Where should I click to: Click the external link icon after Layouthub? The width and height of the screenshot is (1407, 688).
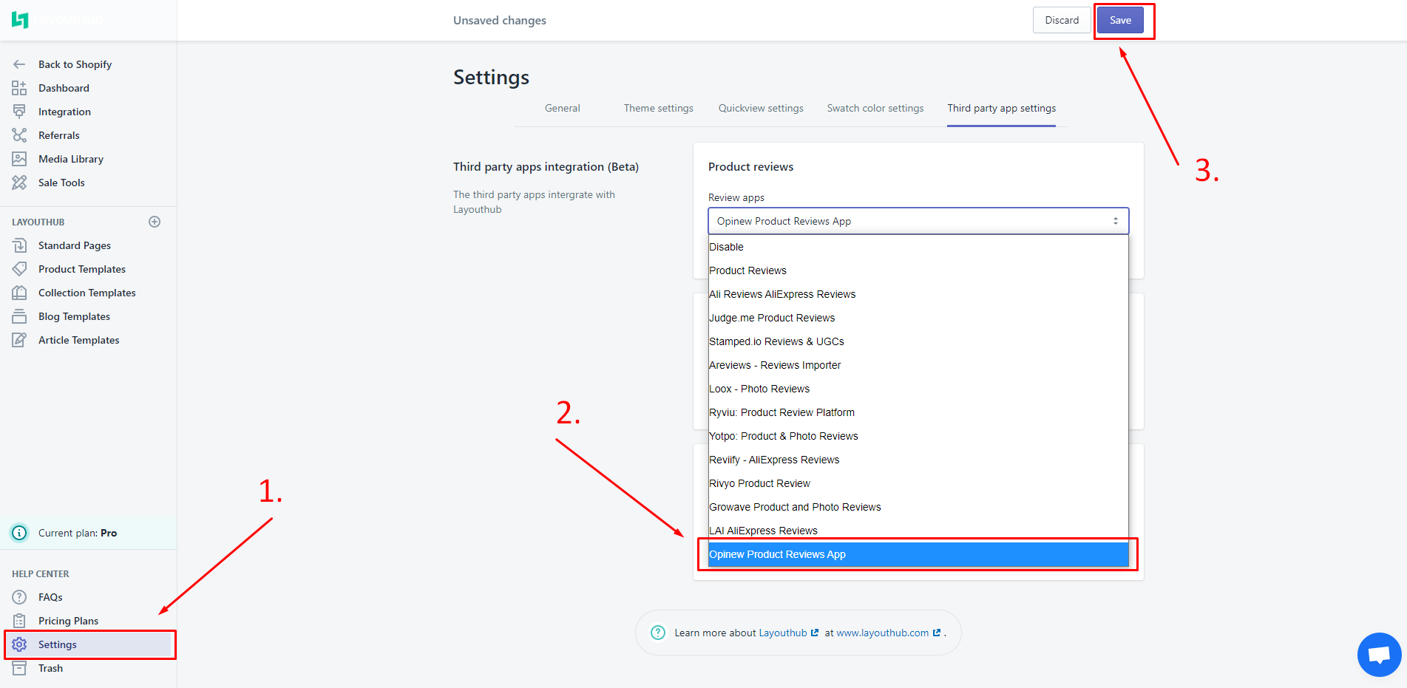click(x=815, y=633)
